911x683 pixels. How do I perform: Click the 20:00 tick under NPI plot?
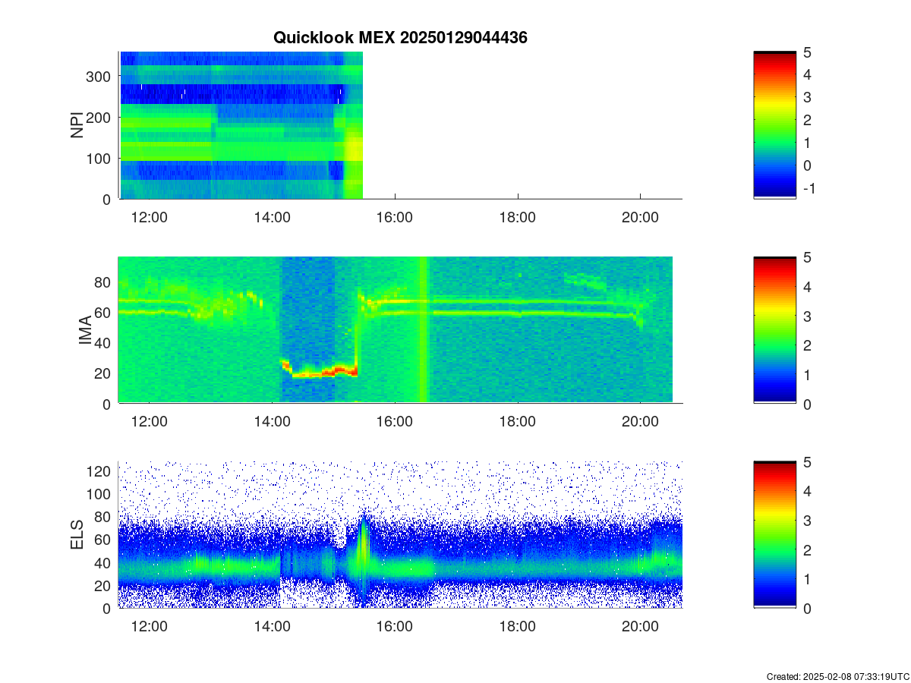(x=640, y=217)
